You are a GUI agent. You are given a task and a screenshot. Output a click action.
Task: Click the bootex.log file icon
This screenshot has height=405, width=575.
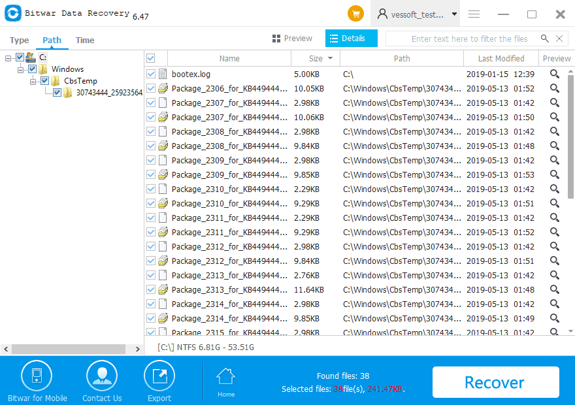[163, 74]
